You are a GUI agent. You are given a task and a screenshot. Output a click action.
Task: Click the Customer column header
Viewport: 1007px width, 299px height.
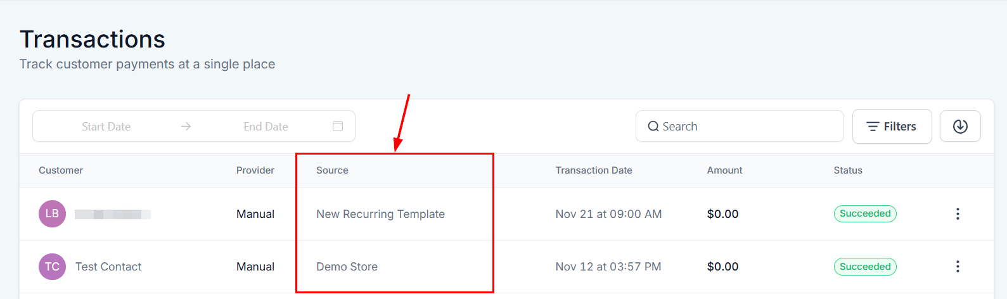pos(61,170)
